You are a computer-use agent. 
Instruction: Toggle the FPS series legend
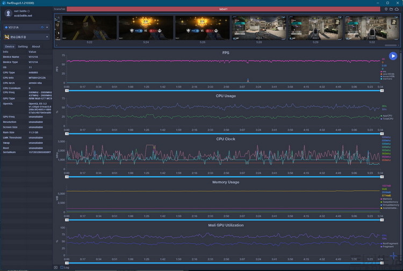pos(383,72)
